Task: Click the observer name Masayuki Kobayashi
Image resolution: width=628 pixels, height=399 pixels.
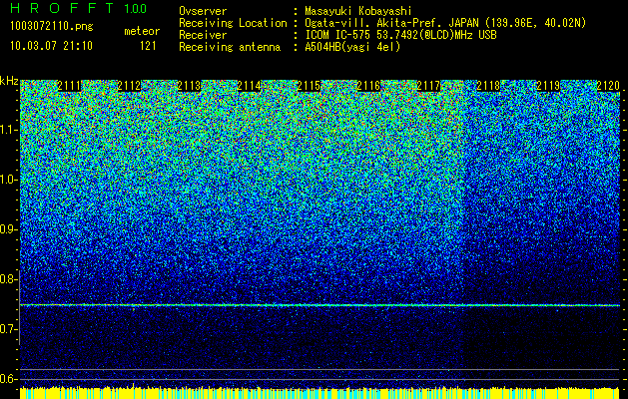Action: tap(358, 11)
